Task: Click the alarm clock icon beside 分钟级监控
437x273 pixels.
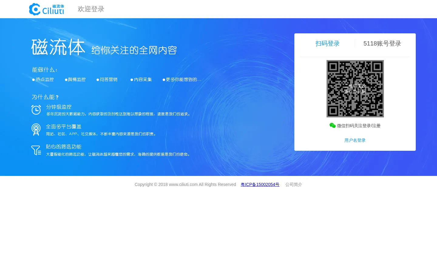Action: [36, 110]
